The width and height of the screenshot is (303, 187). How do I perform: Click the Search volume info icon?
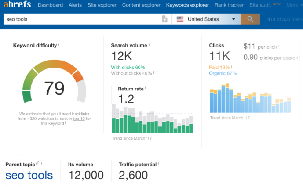click(149, 45)
